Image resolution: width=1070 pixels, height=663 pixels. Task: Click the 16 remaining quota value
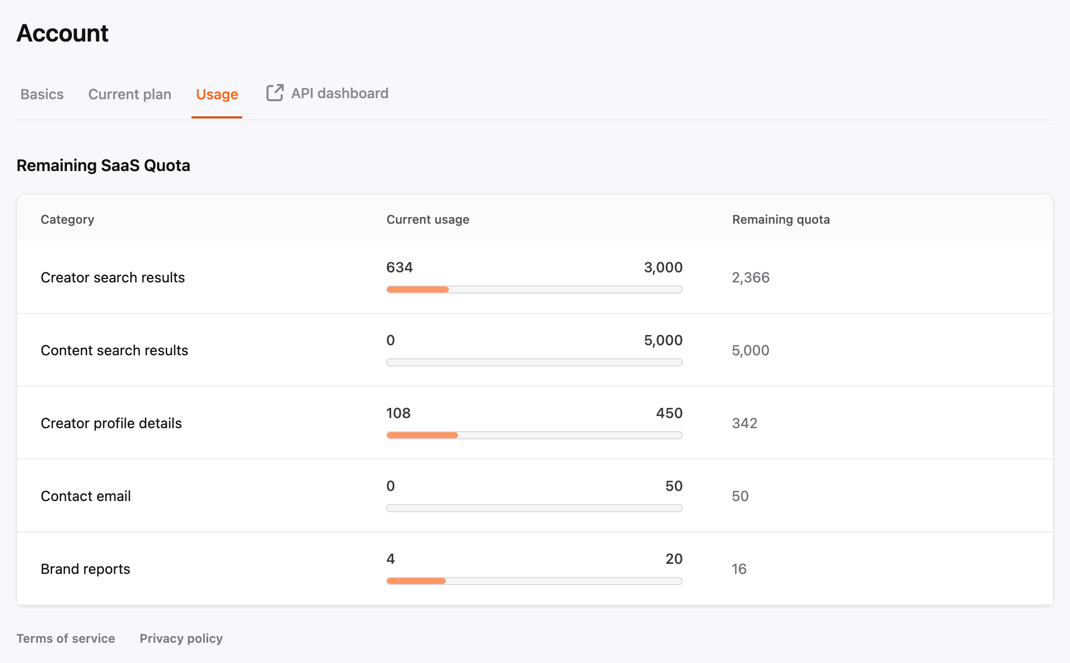(x=739, y=569)
